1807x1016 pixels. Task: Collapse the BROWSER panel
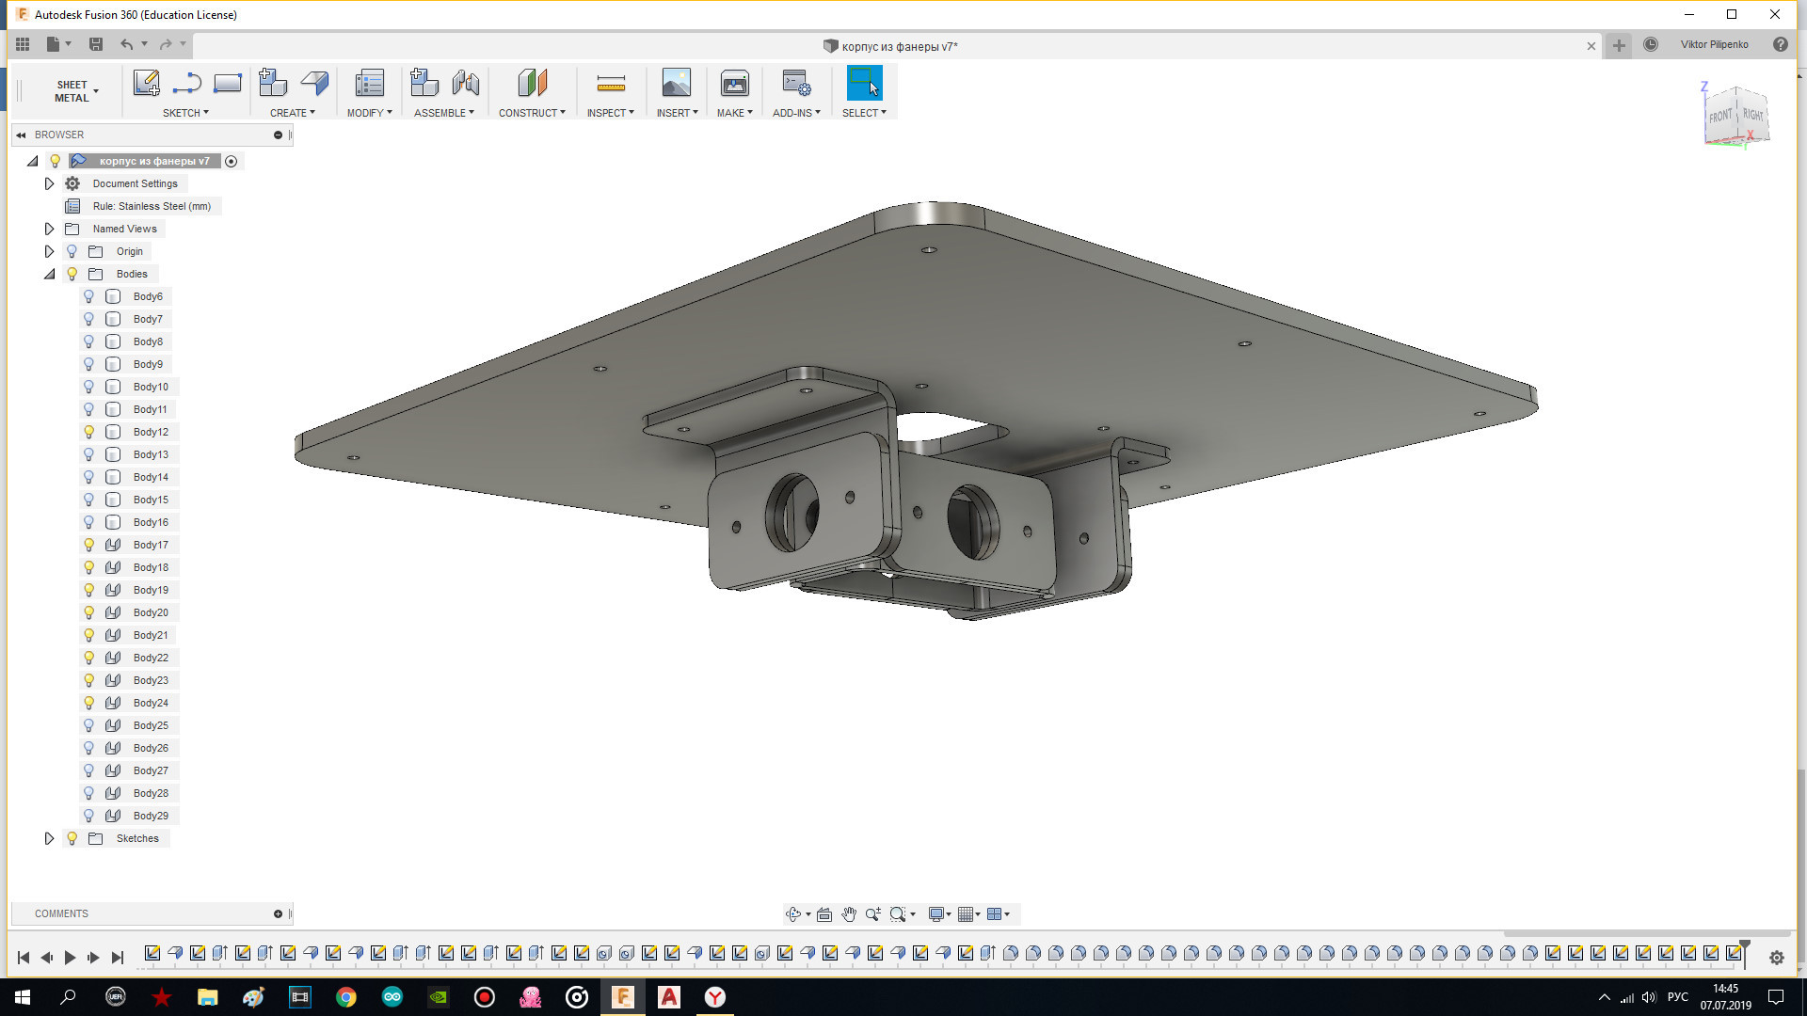pos(21,135)
